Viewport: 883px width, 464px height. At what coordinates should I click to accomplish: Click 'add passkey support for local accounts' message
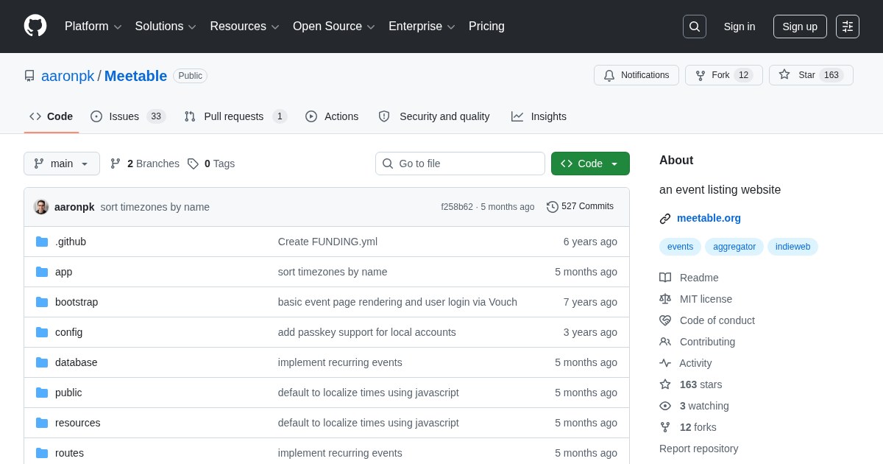(x=367, y=332)
